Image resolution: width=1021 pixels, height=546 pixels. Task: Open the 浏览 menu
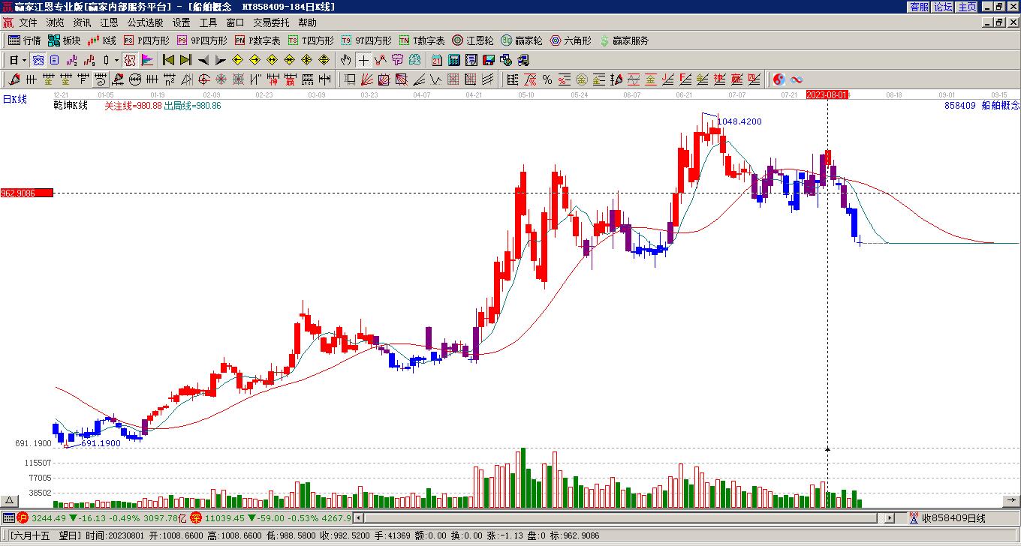(x=56, y=22)
